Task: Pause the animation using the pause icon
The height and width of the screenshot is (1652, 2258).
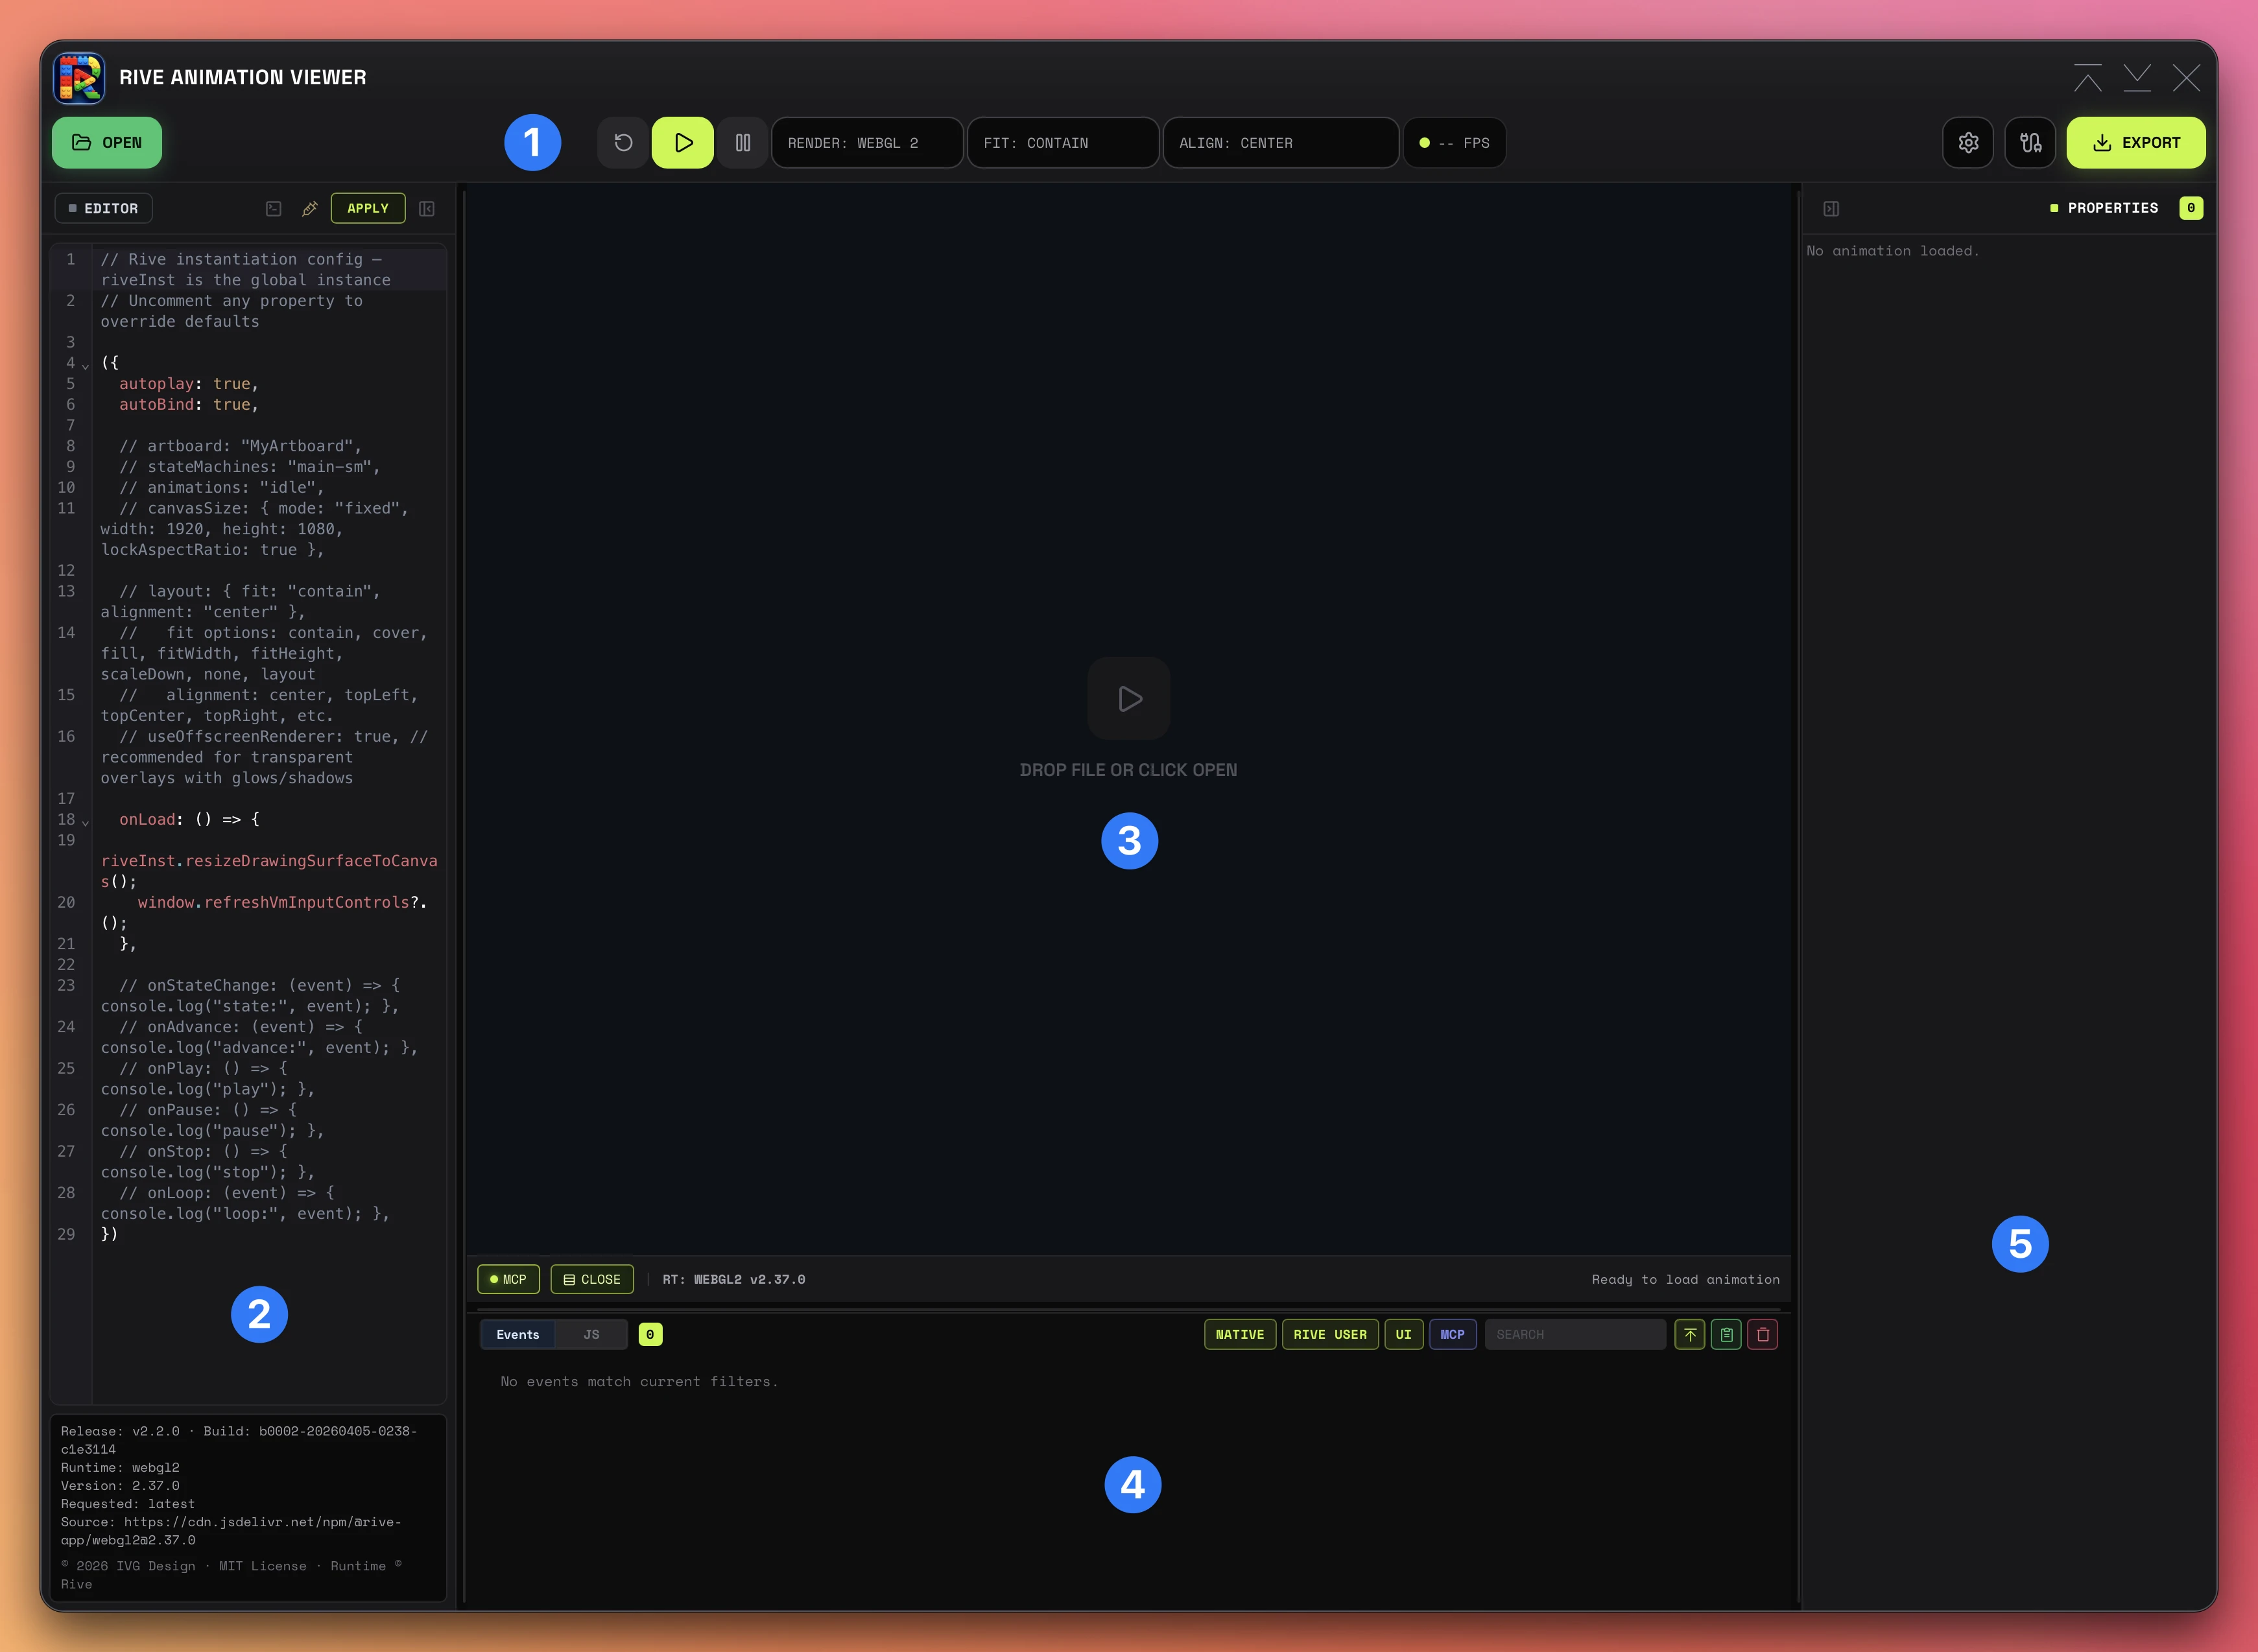Action: pyautogui.click(x=743, y=143)
